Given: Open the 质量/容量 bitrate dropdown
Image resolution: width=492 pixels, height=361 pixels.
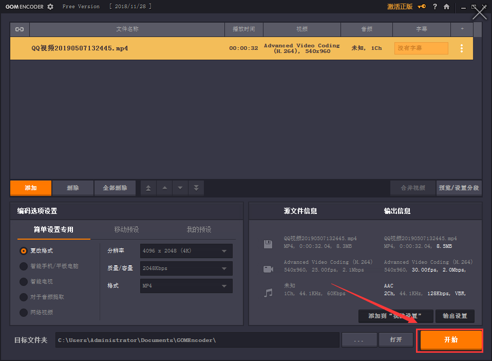Looking at the screenshot, I should 186,268.
